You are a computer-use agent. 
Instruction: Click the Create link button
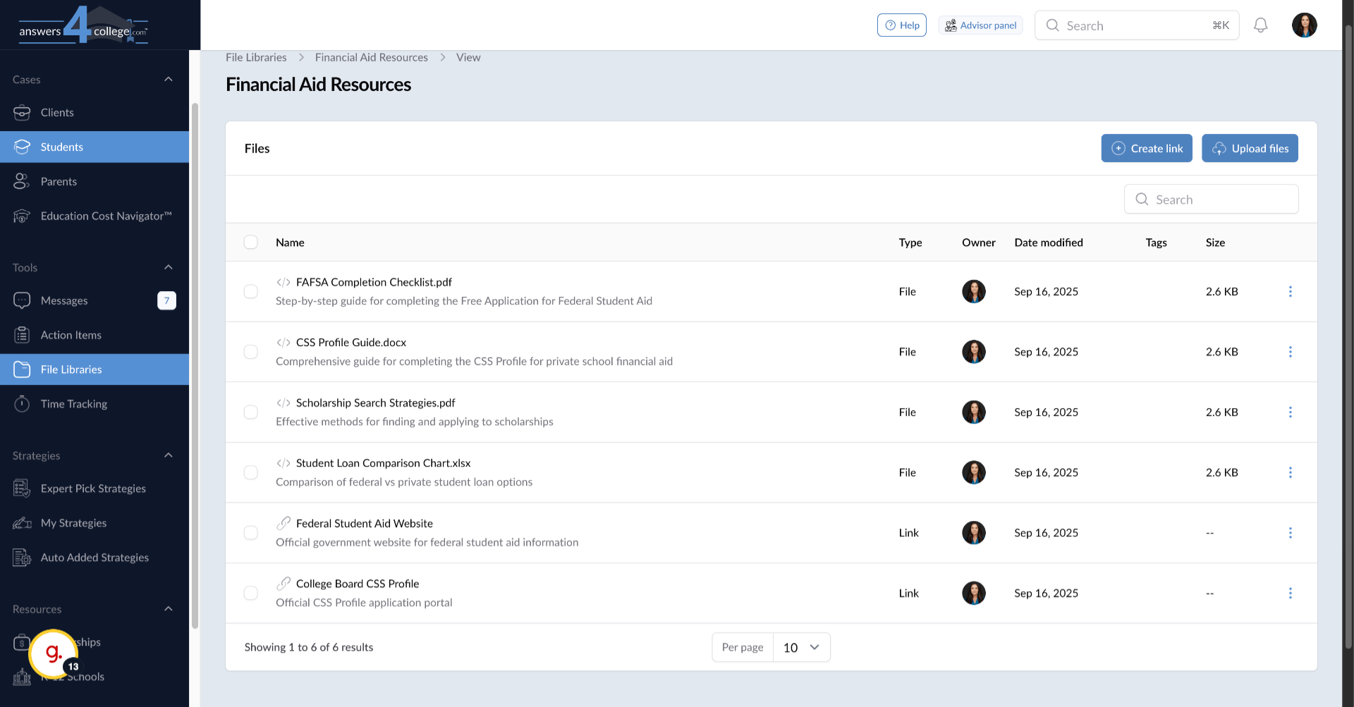[1147, 148]
